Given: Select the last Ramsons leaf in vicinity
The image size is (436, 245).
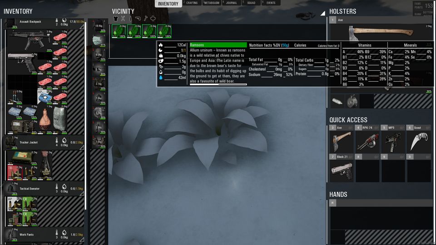Looking at the screenshot, I should point(164,31).
